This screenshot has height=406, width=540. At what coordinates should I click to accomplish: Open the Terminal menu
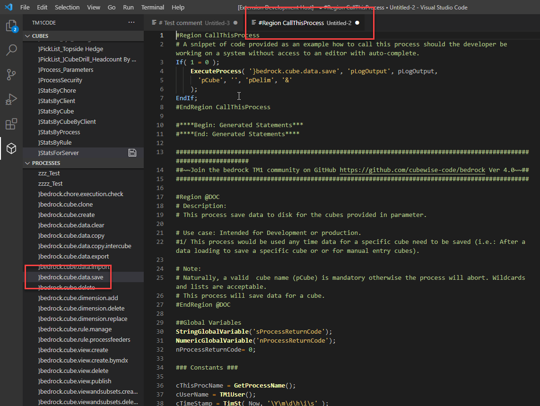(x=153, y=7)
